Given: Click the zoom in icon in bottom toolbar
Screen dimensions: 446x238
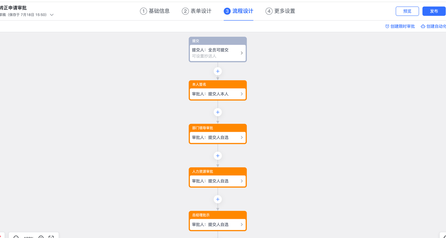Looking at the screenshot, I should pyautogui.click(x=41, y=237).
